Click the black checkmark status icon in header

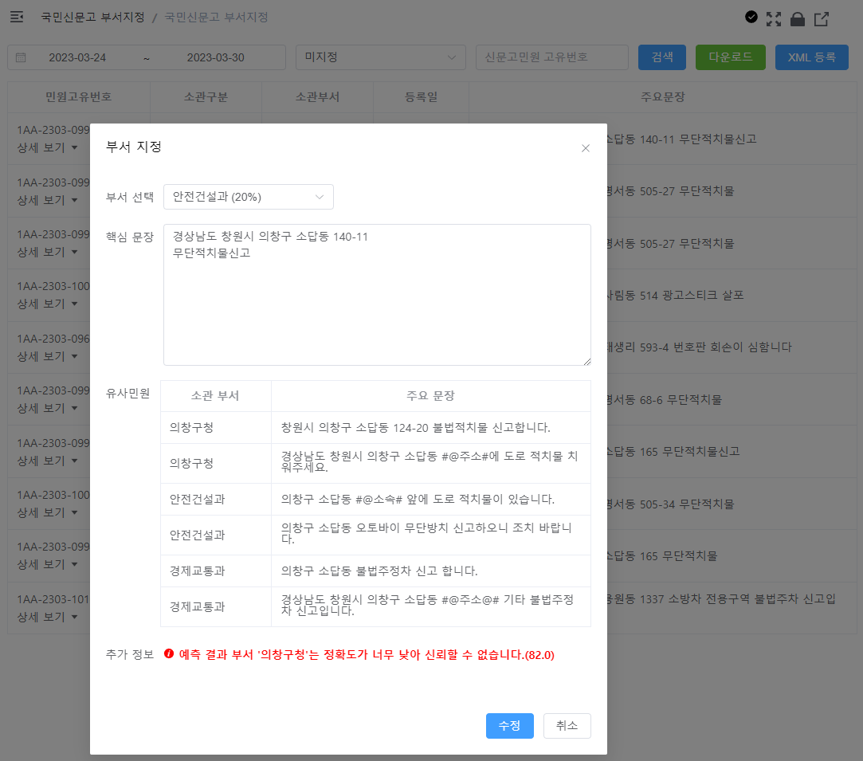pyautogui.click(x=750, y=19)
